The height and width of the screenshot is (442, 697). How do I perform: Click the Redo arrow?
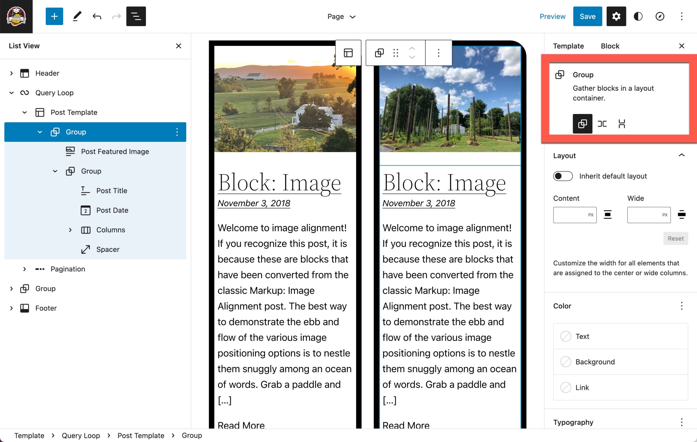pos(116,17)
